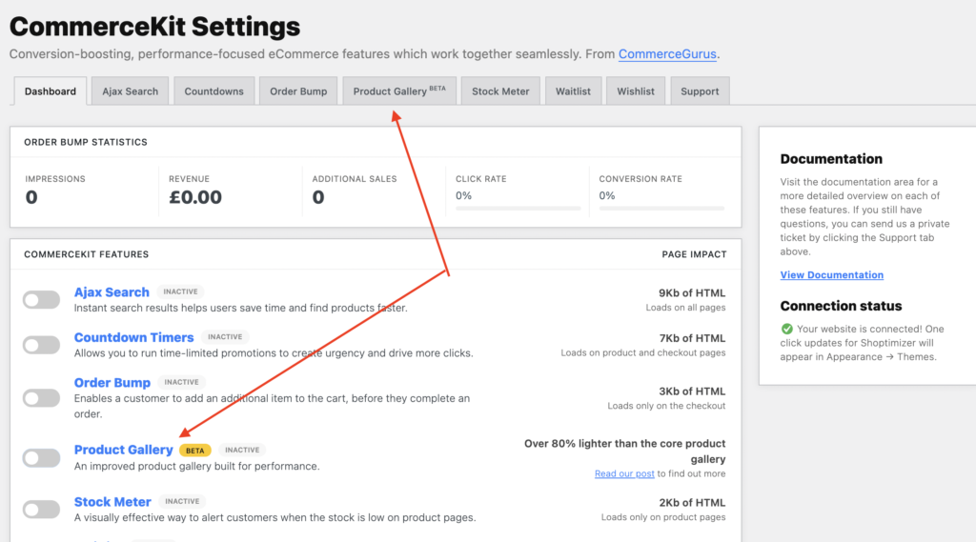Open the Read our post link
This screenshot has height=542, width=976.
click(624, 473)
